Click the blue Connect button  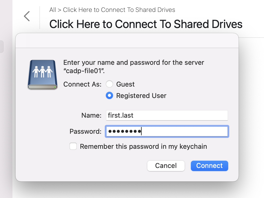click(210, 166)
